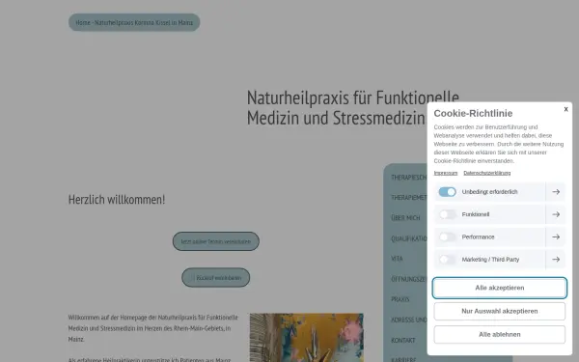Image resolution: width=579 pixels, height=362 pixels.
Task: Toggle the 'Unbedingt erforderlich' switch
Action: (447, 192)
